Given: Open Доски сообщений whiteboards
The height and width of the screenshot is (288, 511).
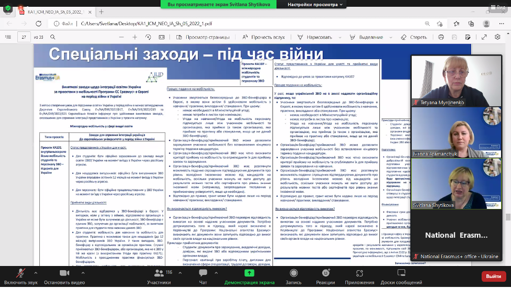Looking at the screenshot, I should [x=401, y=274].
